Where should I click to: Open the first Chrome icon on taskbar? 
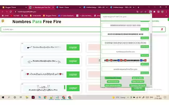[45, 97]
